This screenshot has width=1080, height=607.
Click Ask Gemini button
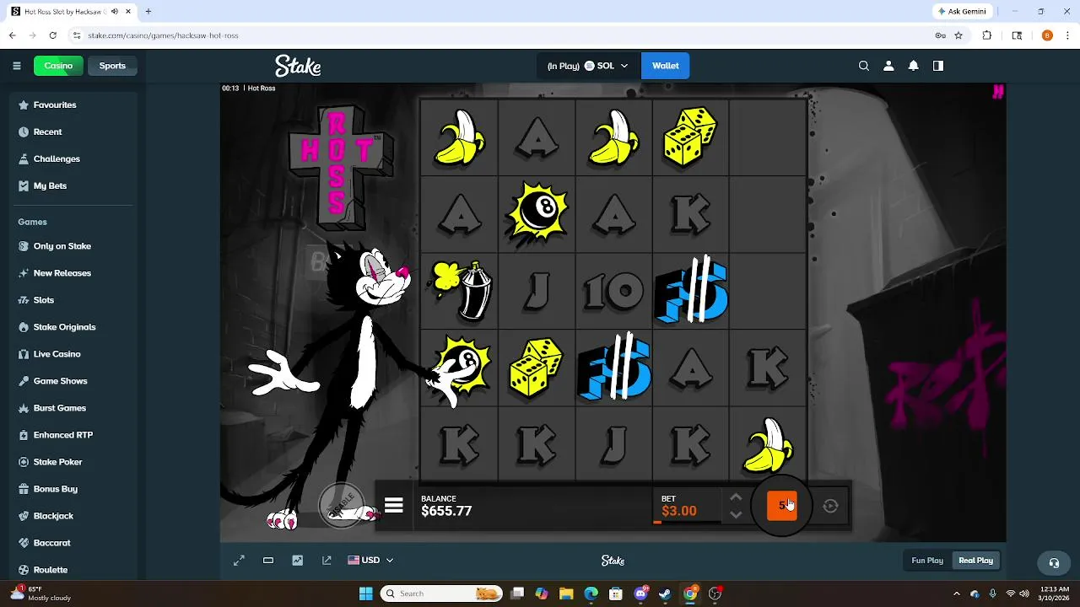pyautogui.click(x=962, y=11)
